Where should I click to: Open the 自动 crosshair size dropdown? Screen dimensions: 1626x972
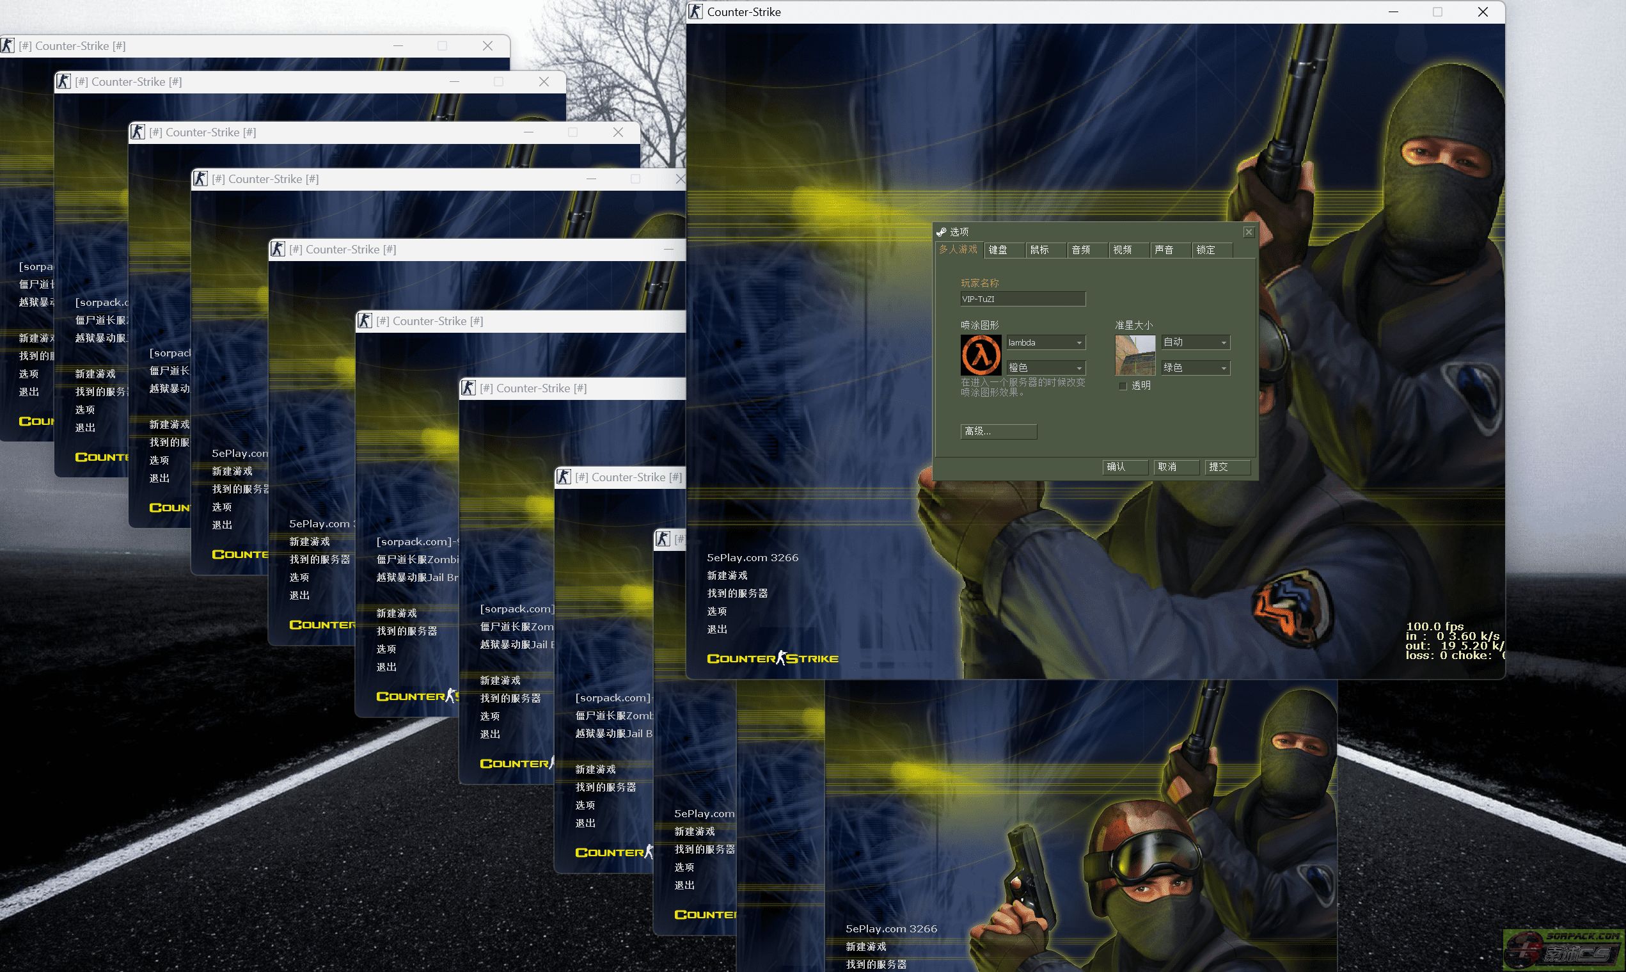(x=1196, y=342)
